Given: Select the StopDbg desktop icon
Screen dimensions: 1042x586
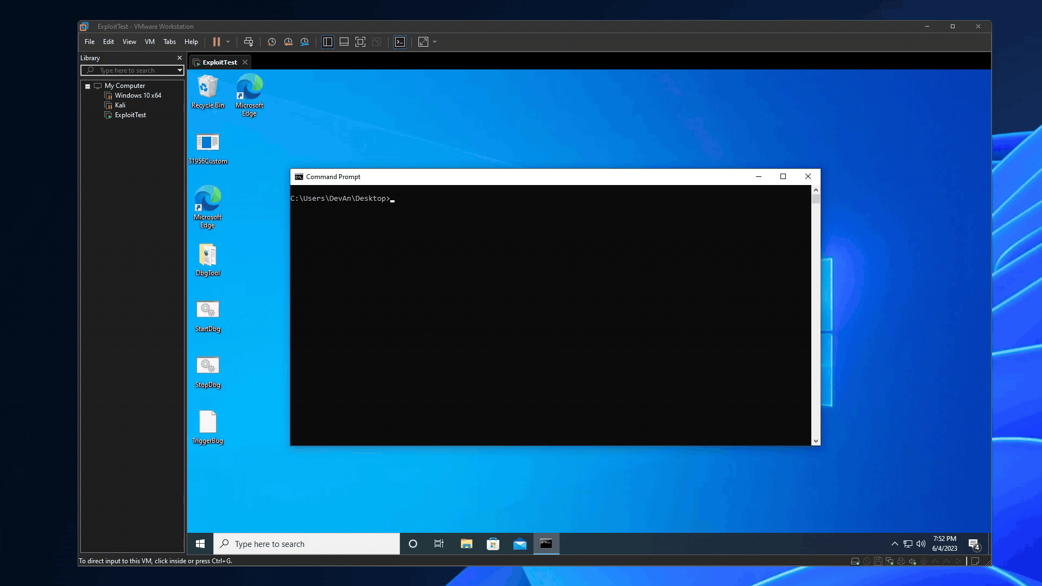Looking at the screenshot, I should pos(208,372).
